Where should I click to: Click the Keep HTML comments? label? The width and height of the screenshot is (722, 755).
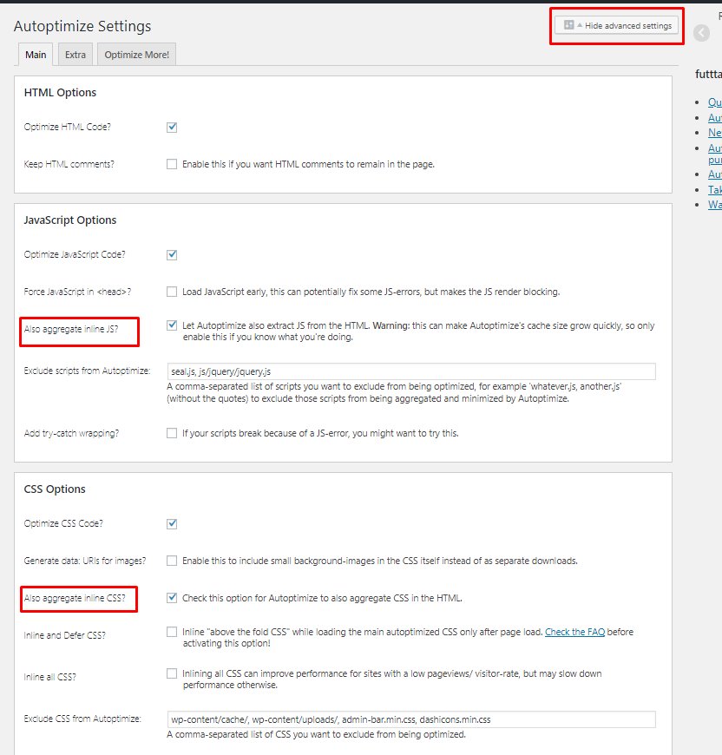69,165
